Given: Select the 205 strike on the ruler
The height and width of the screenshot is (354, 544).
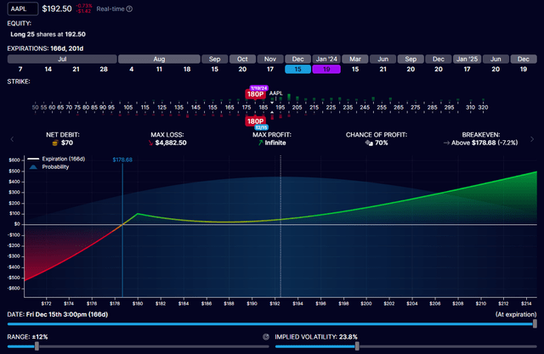Looking at the screenshot, I should (297, 107).
